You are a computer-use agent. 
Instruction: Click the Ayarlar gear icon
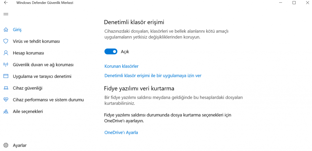6,145
